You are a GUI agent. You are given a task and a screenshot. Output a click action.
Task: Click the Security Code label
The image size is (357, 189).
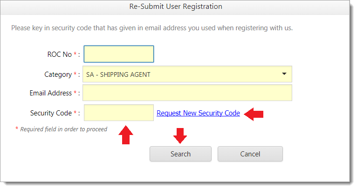click(51, 113)
